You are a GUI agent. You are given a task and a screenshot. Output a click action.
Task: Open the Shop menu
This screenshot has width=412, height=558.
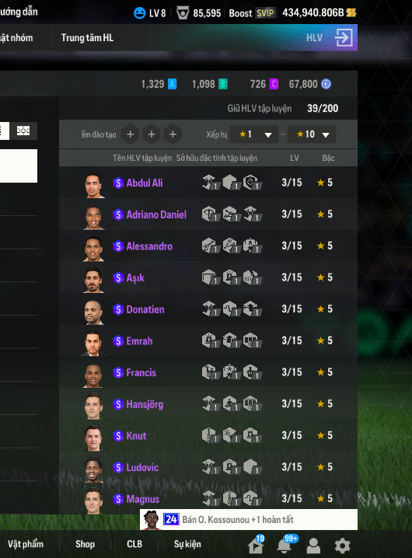click(85, 544)
